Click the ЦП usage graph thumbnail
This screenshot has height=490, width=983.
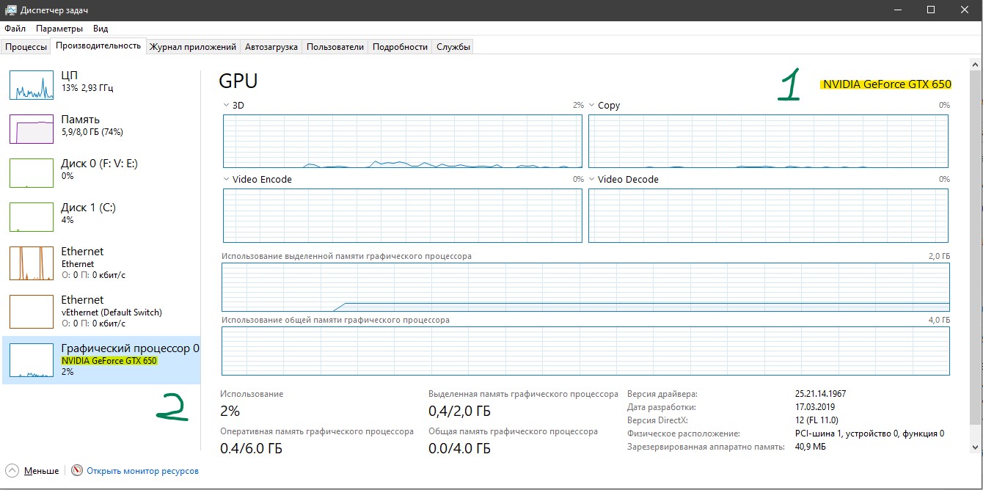pos(32,85)
